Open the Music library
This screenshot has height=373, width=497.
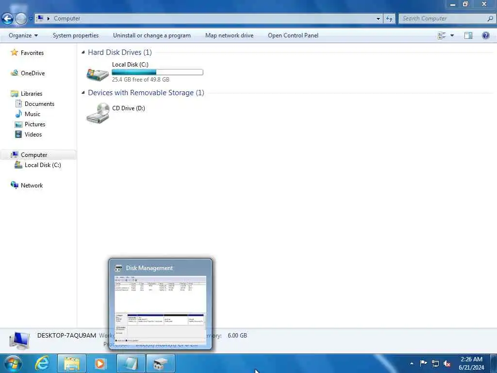[x=33, y=114]
